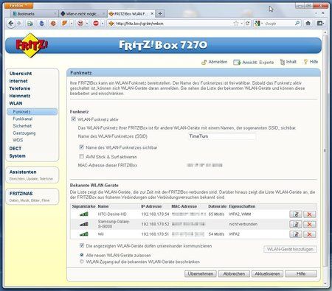Edit the Wii device entry
Screen dimensions: 332x291
click(x=296, y=234)
